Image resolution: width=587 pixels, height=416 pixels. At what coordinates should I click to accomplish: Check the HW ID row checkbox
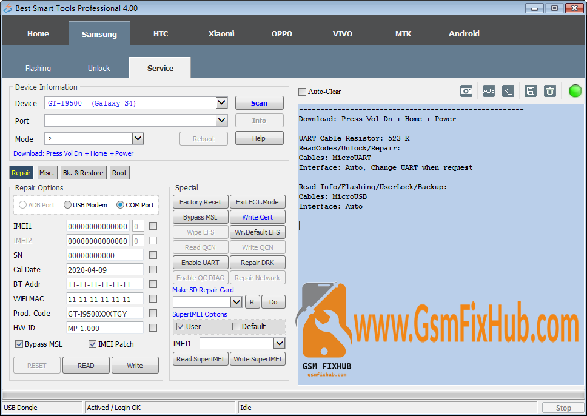click(153, 328)
